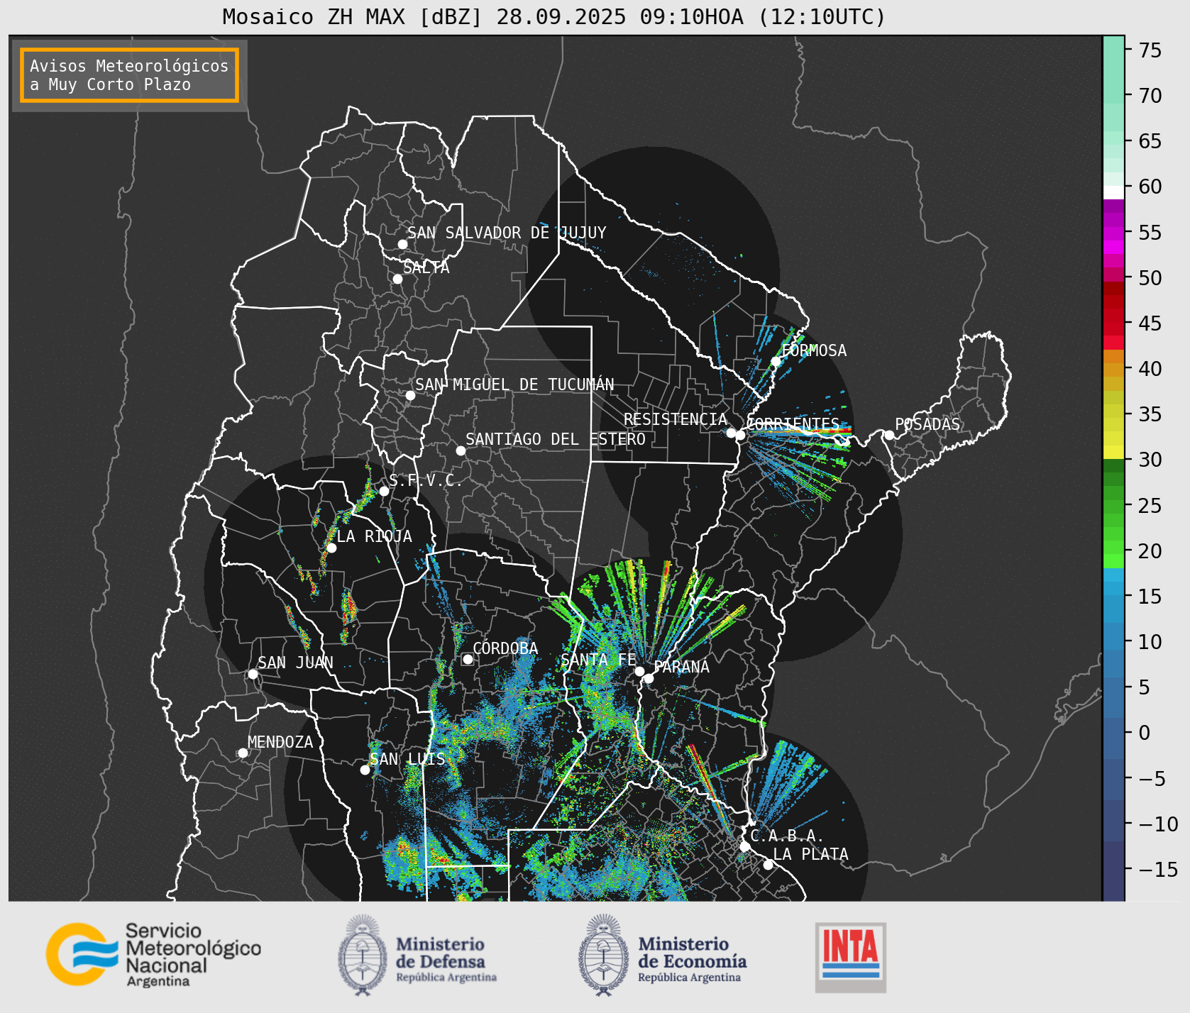Click the SAN MIGUEL DE TUCUMÁN label
The height and width of the screenshot is (1013, 1190).
point(514,384)
